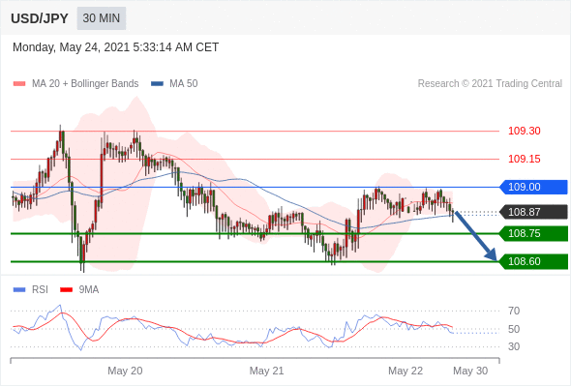571x387 pixels.
Task: Click the RSI 70 level label
Action: [x=514, y=311]
